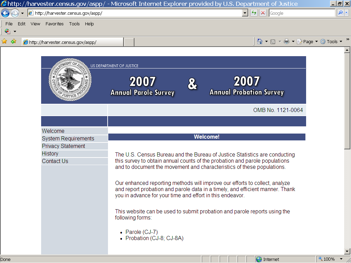Click the US DEPARTMENT OF JUSTICE header text
Viewport: 351px width, 263px height.
click(x=114, y=66)
